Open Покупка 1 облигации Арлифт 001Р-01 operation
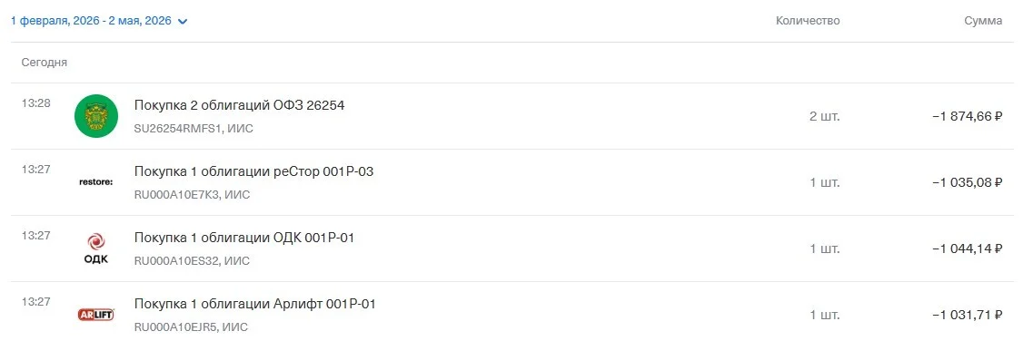The image size is (1023, 341). [x=512, y=312]
